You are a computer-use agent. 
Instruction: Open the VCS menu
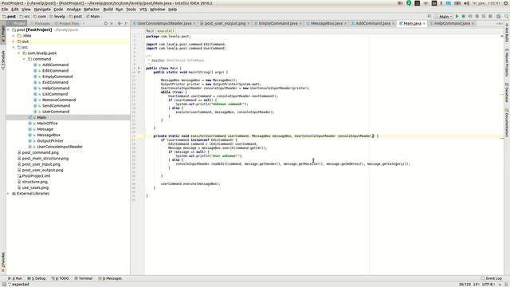coord(143,10)
